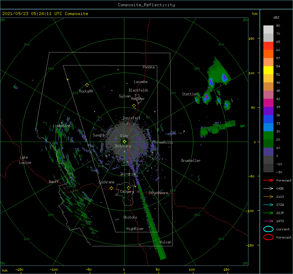This screenshot has height=274, width=293.
Task: Click the Cochrane label
Action: (x=106, y=182)
